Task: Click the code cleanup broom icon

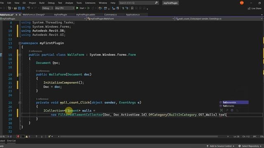Action: (49, 136)
